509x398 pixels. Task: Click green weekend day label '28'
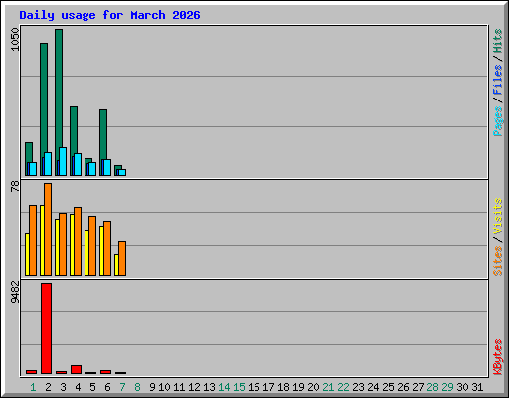pos(432,387)
